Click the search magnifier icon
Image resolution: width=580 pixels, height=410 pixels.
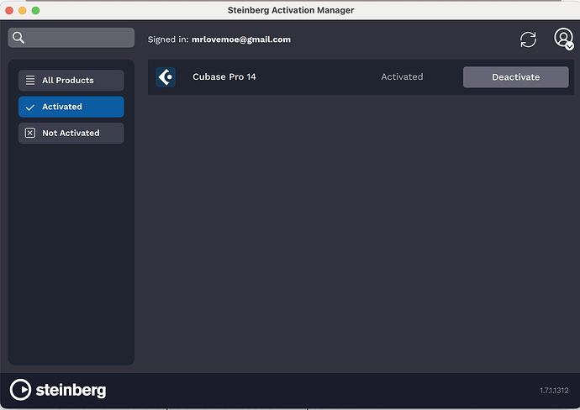(18, 37)
